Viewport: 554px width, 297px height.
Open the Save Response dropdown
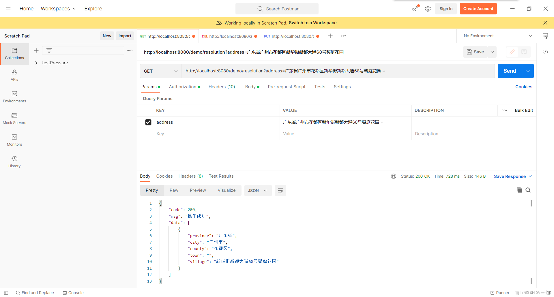click(x=513, y=176)
